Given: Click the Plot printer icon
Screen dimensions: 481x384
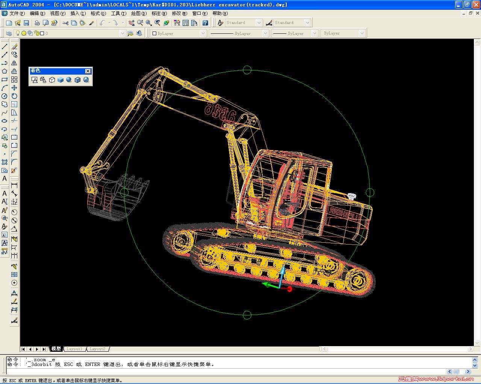Looking at the screenshot, I should (37, 23).
